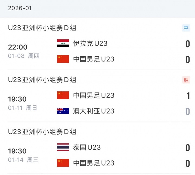Click the Iraq flag icon
This screenshot has height=175, width=195.
[x=63, y=43]
